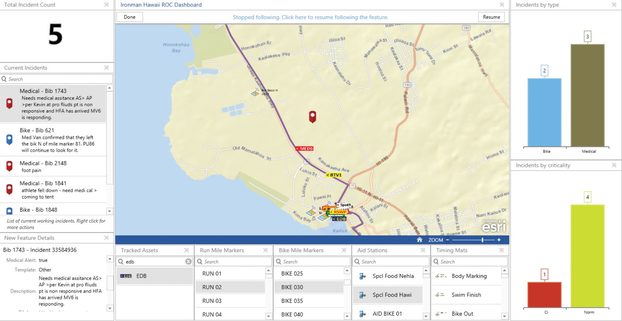Image resolution: width=622 pixels, height=321 pixels.
Task: Select RUN 01 mile marker
Action: [230, 274]
